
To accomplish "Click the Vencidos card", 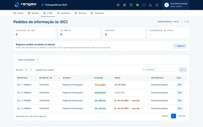I will (124, 33).
